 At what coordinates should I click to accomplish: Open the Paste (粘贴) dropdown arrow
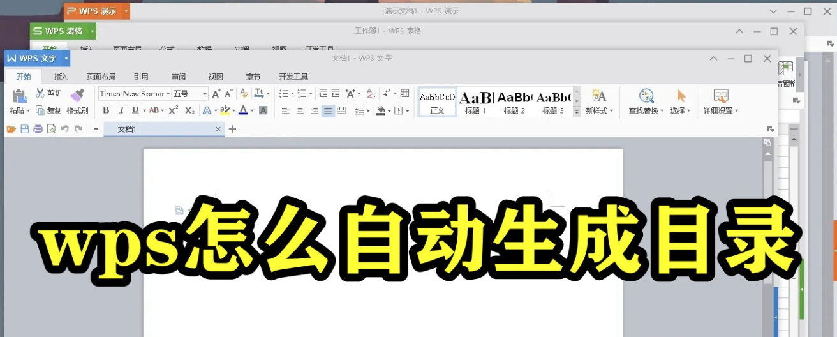point(28,111)
